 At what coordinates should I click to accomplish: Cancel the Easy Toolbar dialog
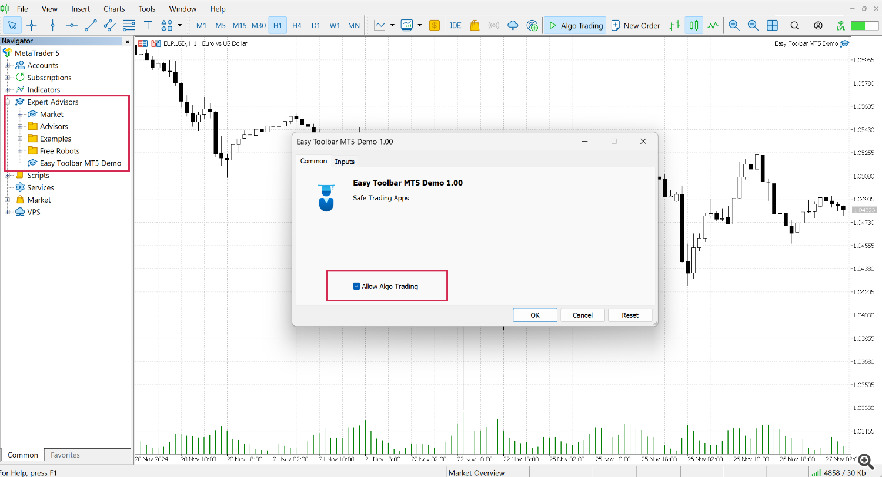tap(583, 315)
